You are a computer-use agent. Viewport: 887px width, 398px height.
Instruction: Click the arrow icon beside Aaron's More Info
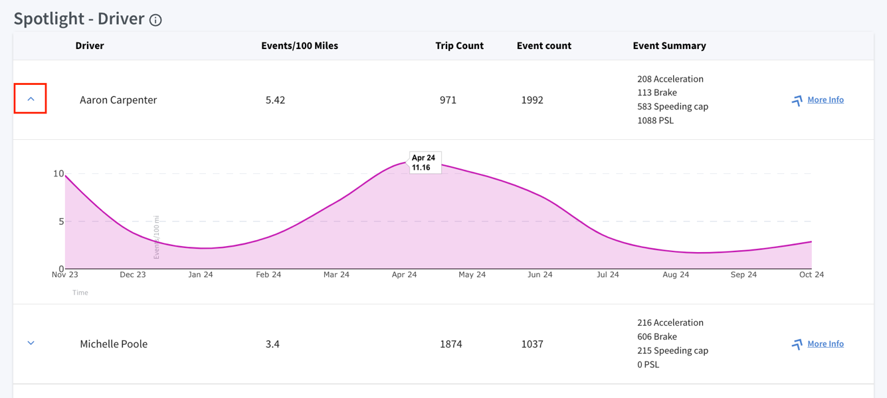coord(797,100)
